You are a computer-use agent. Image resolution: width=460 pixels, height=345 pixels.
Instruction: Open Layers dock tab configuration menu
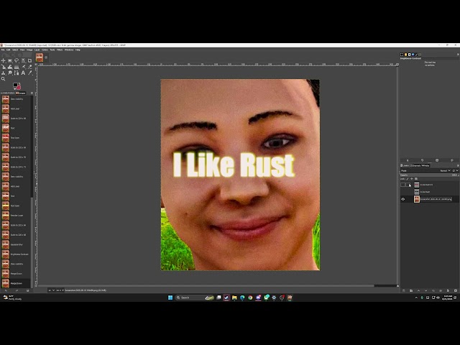click(x=458, y=165)
